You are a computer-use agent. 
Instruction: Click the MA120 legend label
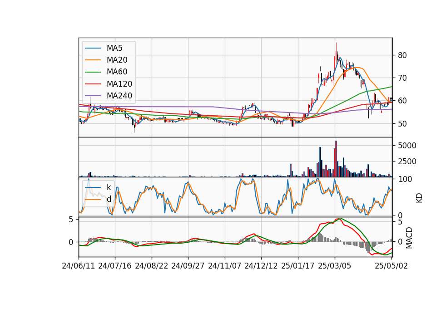pyautogui.click(x=119, y=84)
